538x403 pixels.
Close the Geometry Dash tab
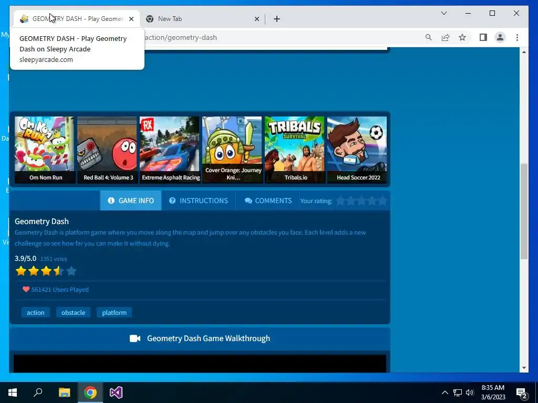[131, 19]
